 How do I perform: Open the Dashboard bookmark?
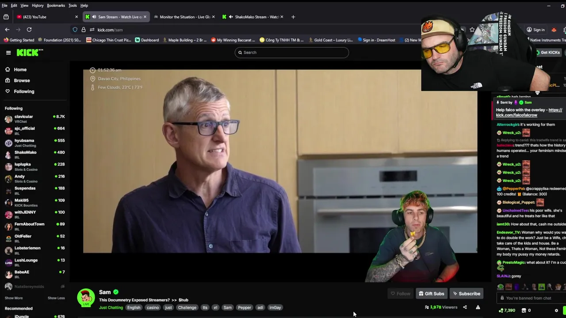(146, 40)
